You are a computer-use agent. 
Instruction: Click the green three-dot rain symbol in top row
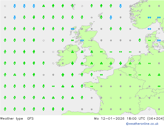(x=43, y=6)
